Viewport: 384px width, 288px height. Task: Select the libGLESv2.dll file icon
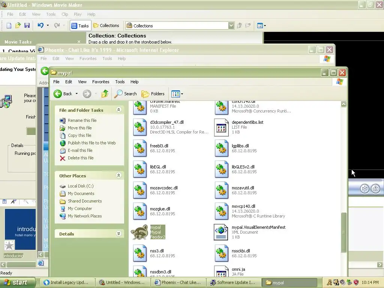click(221, 169)
